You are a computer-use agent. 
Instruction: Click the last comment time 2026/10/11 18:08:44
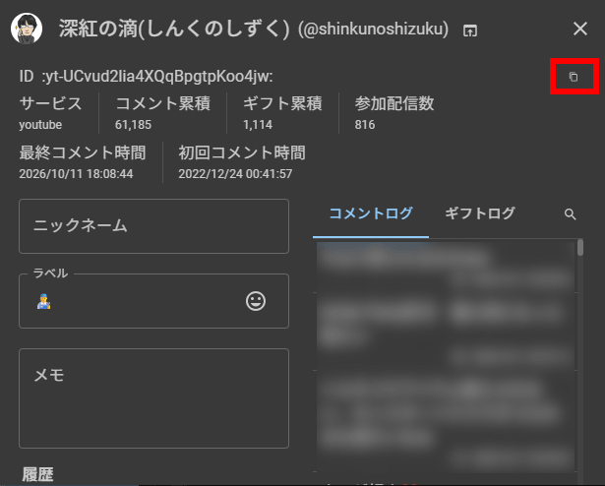[x=76, y=174]
